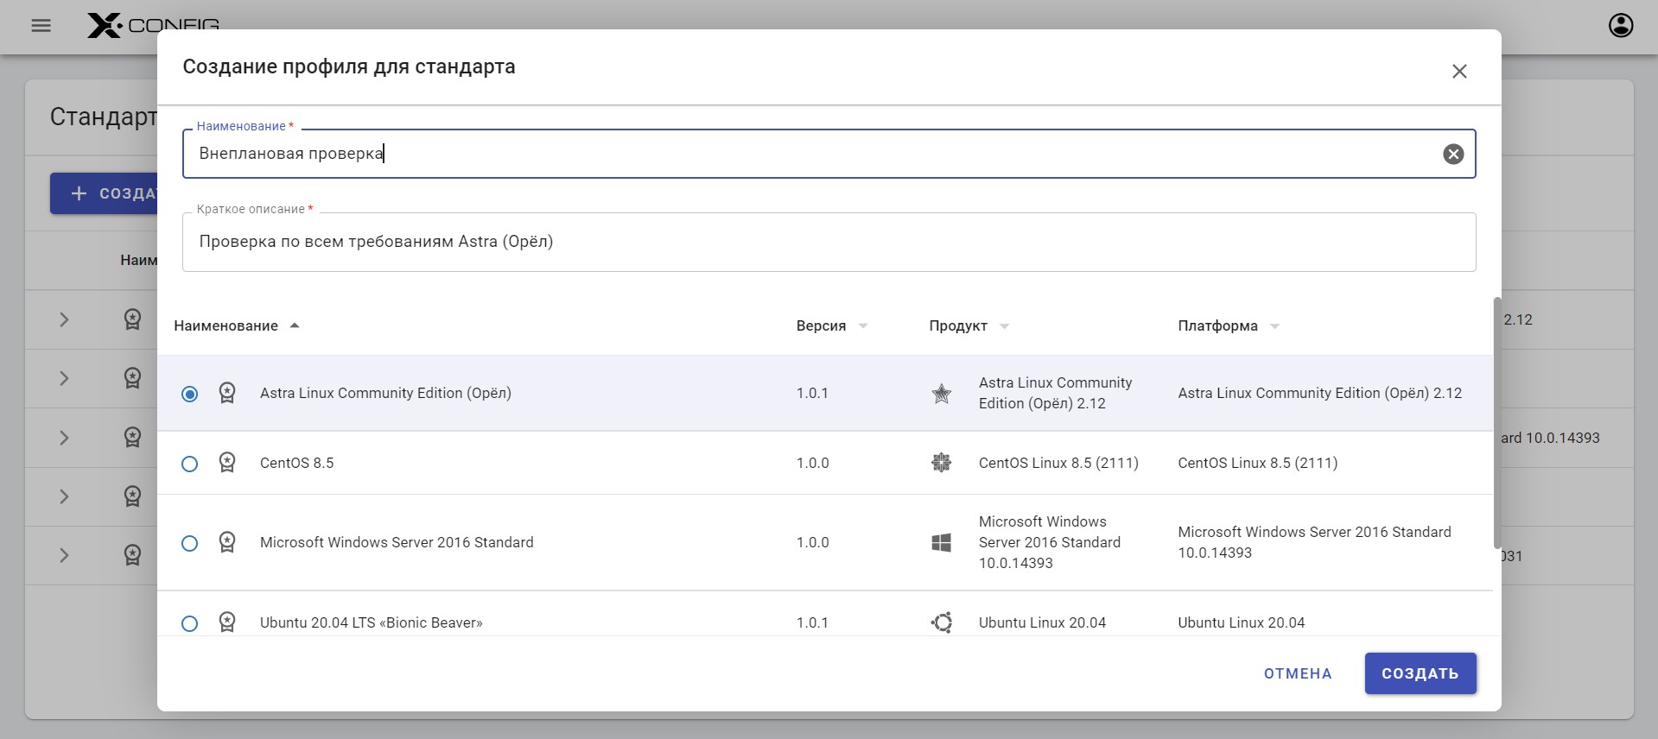Select the CentOS 8.5 radio button
Viewport: 1658px width, 739px height.
click(x=189, y=464)
